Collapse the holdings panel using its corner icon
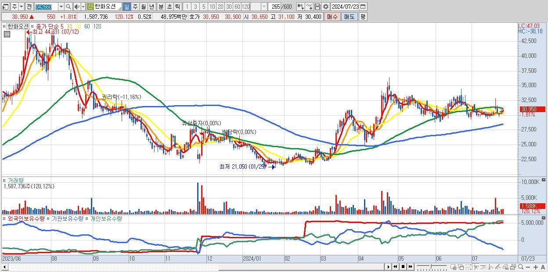 pyautogui.click(x=544, y=218)
